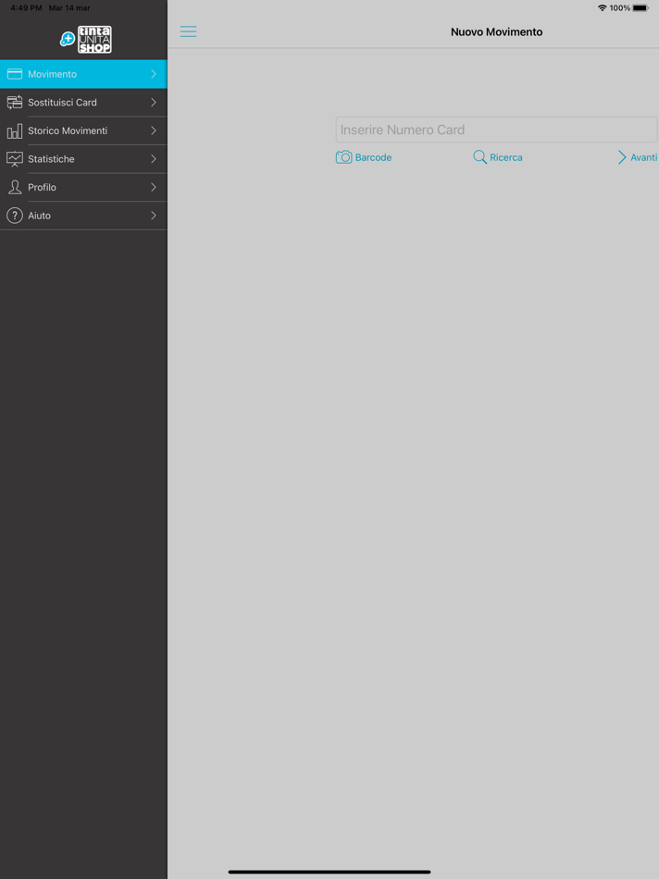
Task: Check the battery indicator icon
Action: [640, 7]
